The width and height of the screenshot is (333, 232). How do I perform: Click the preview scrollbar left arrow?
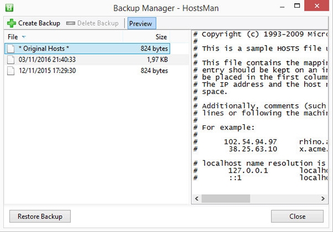(196, 199)
